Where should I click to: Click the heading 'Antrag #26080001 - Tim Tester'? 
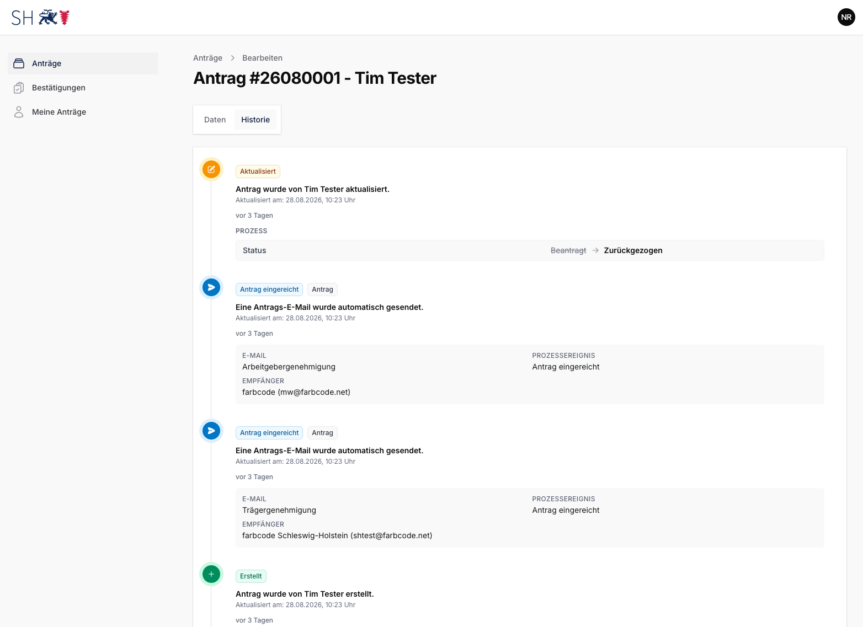315,78
